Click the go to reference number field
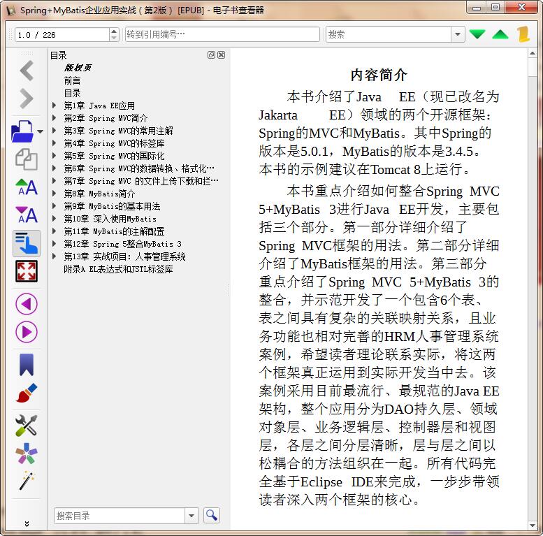This screenshot has width=543, height=536. 222,34
